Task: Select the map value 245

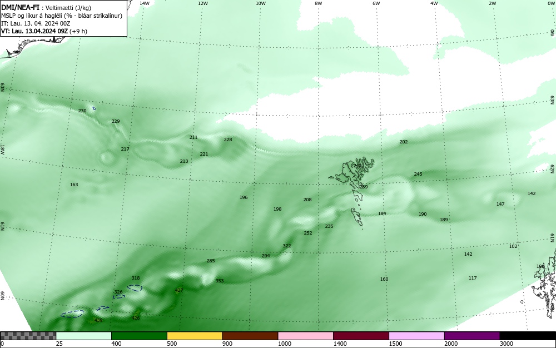Action: [418, 174]
